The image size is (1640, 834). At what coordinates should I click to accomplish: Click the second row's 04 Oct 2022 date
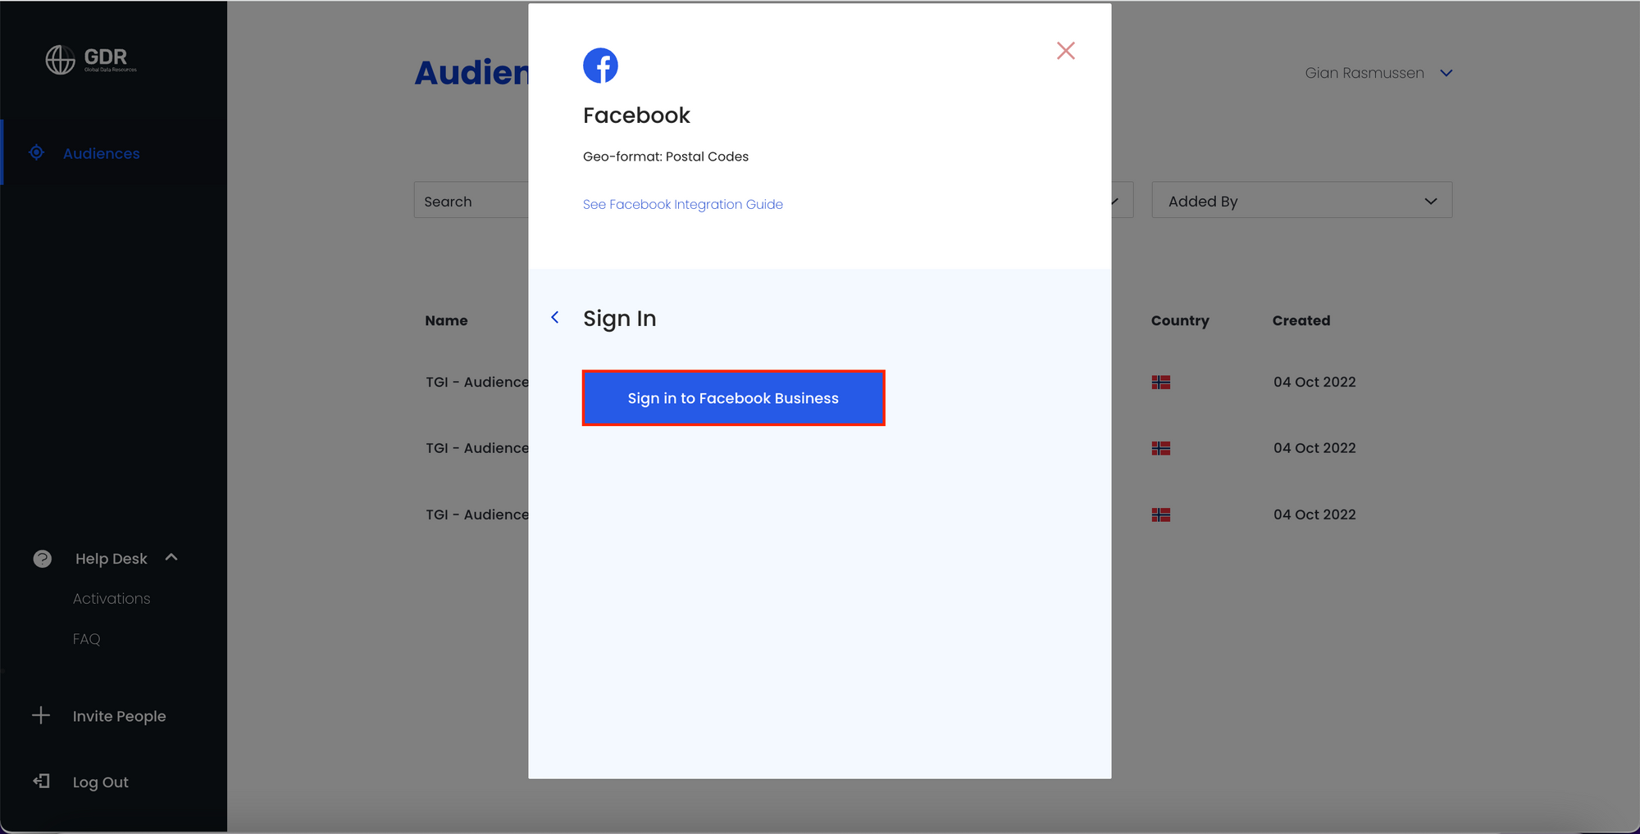pyautogui.click(x=1314, y=448)
